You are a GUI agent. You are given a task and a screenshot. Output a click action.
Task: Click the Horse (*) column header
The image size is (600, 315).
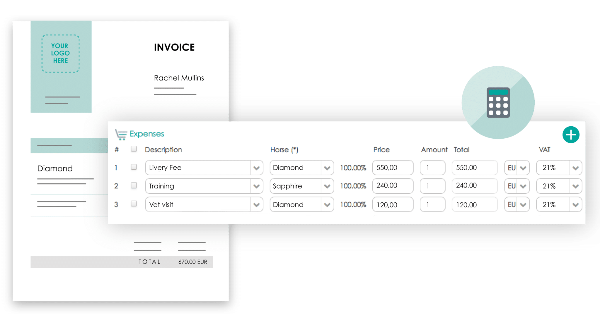[x=284, y=150]
